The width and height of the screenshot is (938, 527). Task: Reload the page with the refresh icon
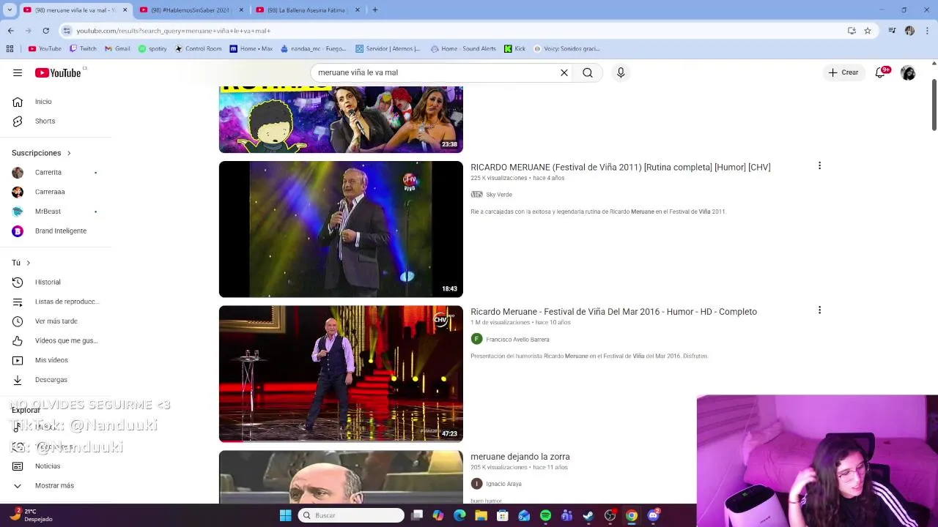coord(45,31)
